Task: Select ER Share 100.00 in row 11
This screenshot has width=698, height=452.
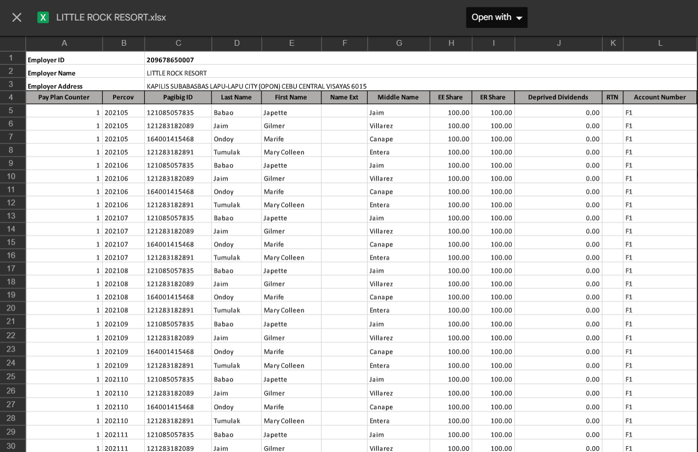Action: (493, 189)
